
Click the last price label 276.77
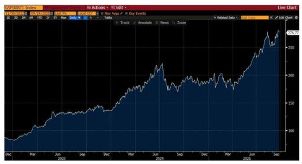coord(293,33)
